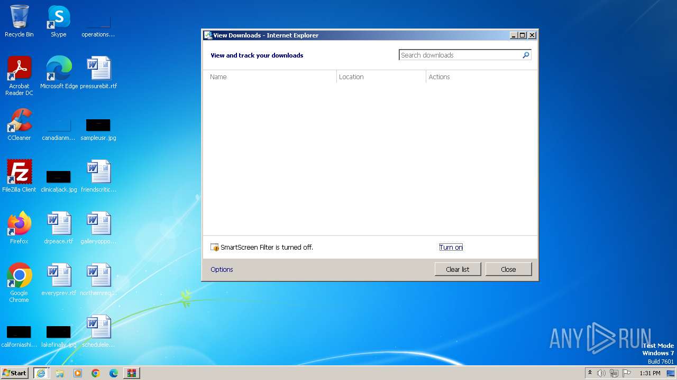Image resolution: width=677 pixels, height=380 pixels.
Task: Select the desktop file starting with 'galleryoppo'
Action: pos(98,228)
